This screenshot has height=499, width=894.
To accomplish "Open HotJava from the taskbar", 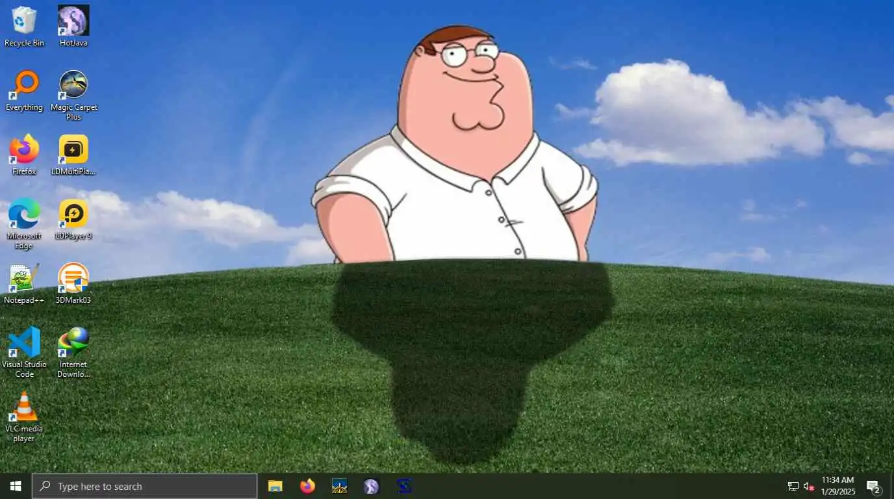I will tap(371, 486).
